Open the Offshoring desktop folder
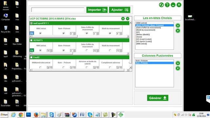Image resolution: width=210 pixels, height=118 pixels. point(17,54)
